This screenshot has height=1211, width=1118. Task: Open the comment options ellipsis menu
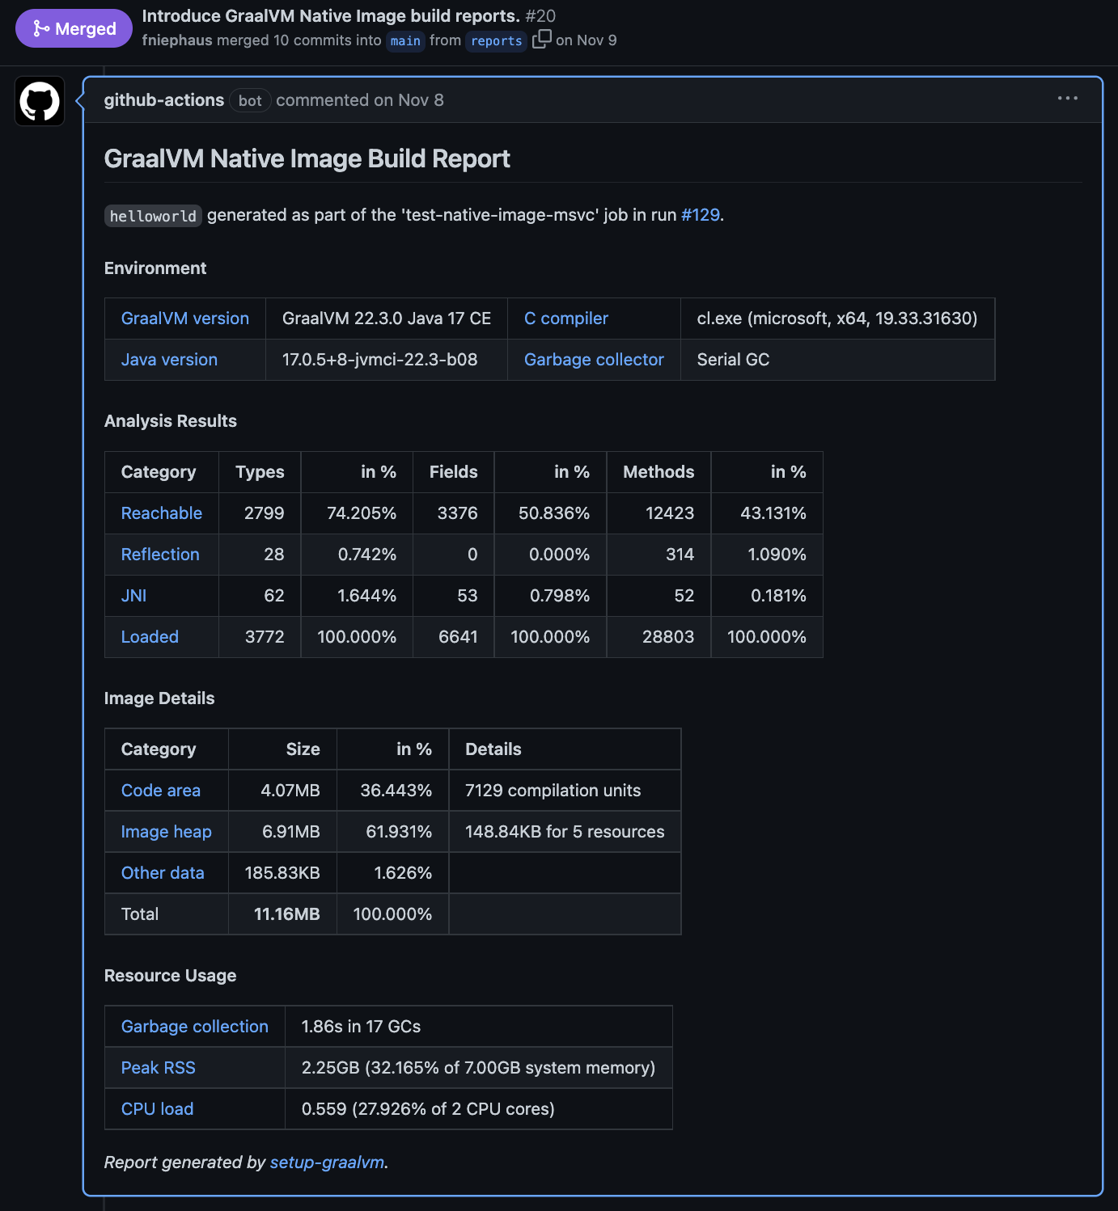(x=1067, y=99)
